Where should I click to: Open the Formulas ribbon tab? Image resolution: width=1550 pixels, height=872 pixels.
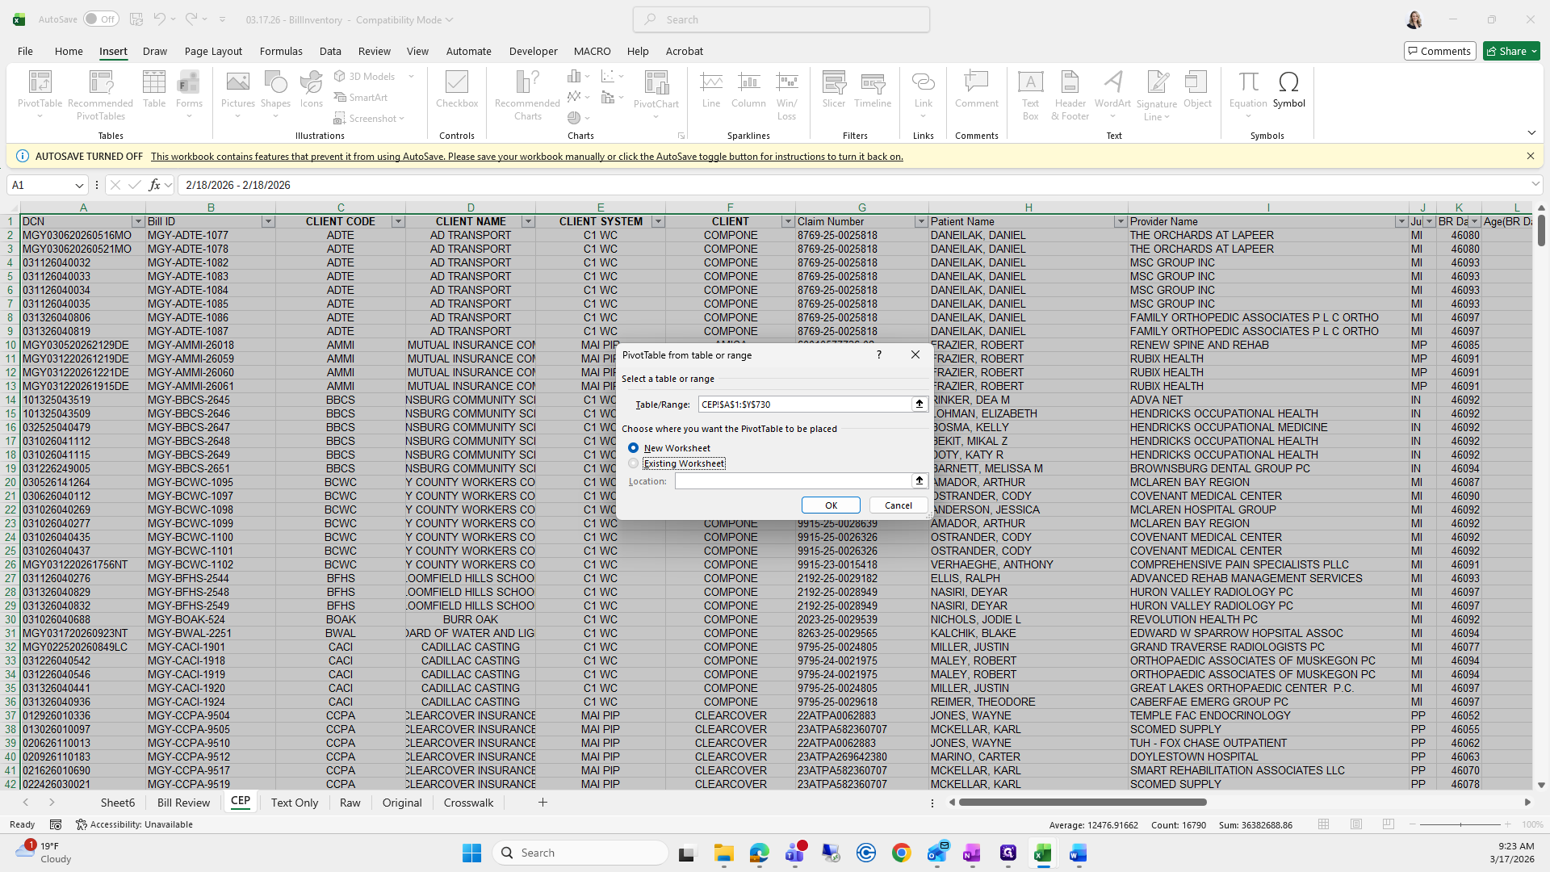coord(281,51)
